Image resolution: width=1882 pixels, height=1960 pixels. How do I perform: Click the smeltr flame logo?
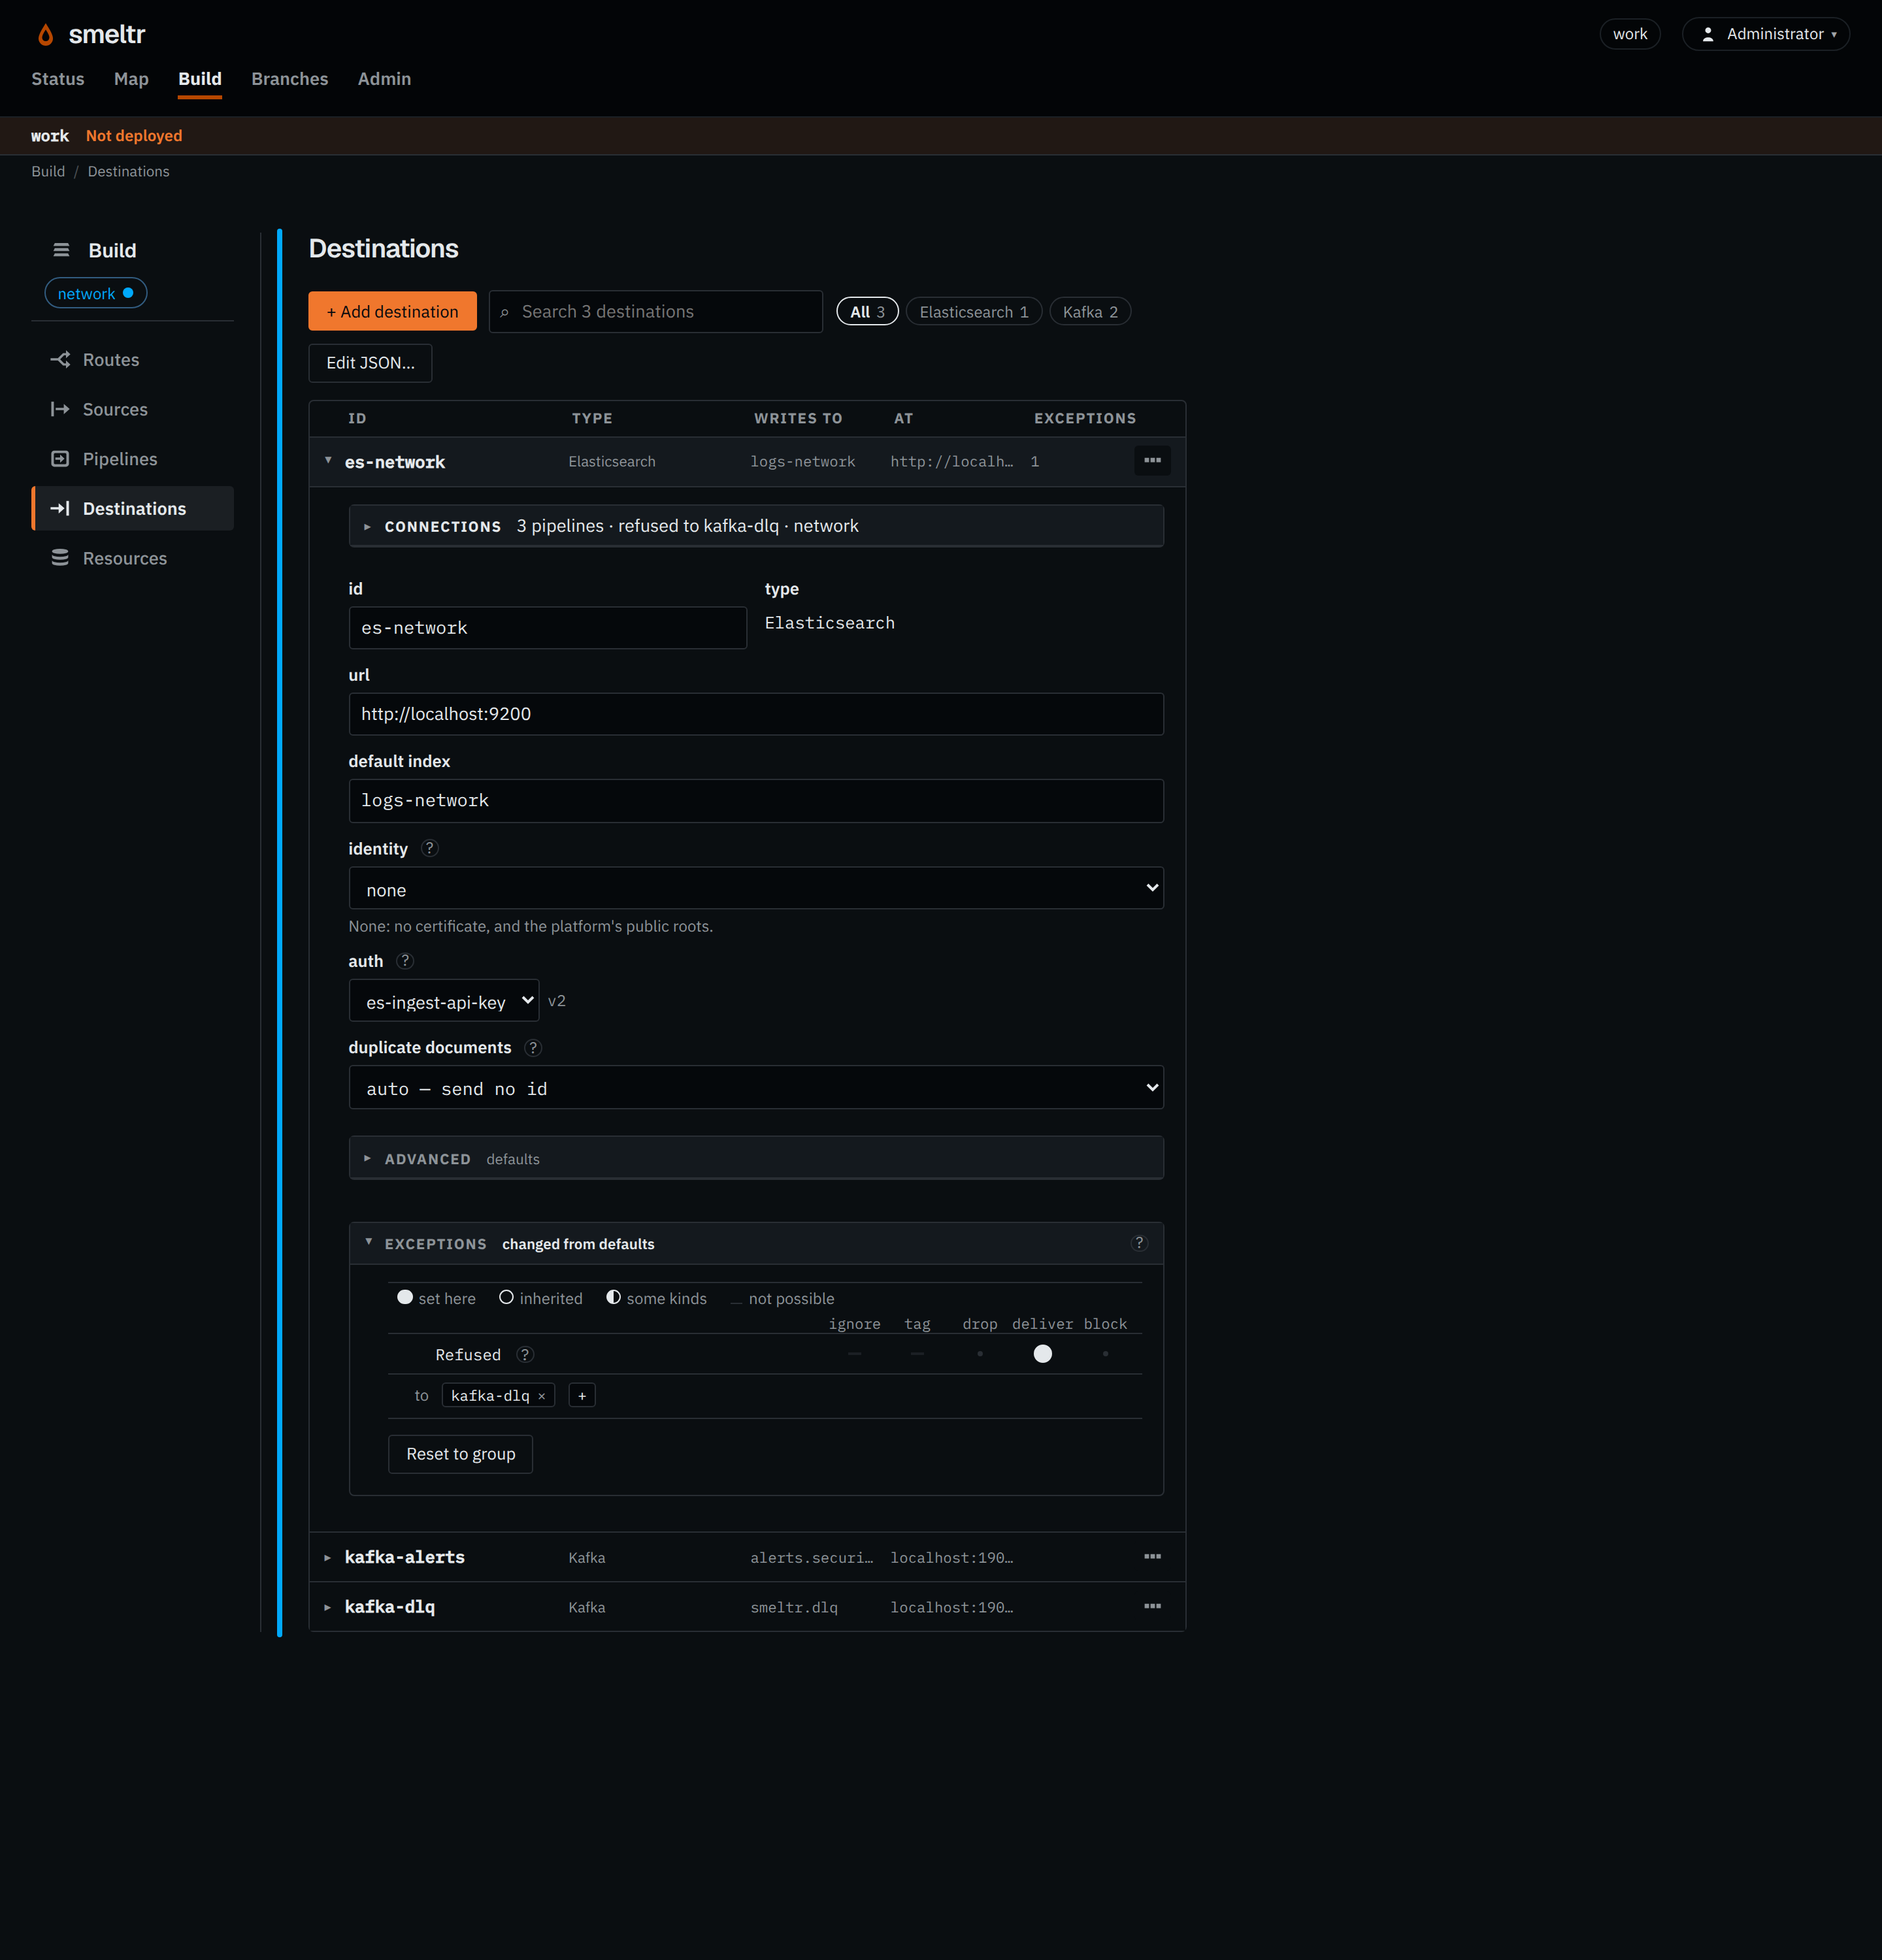pyautogui.click(x=45, y=35)
